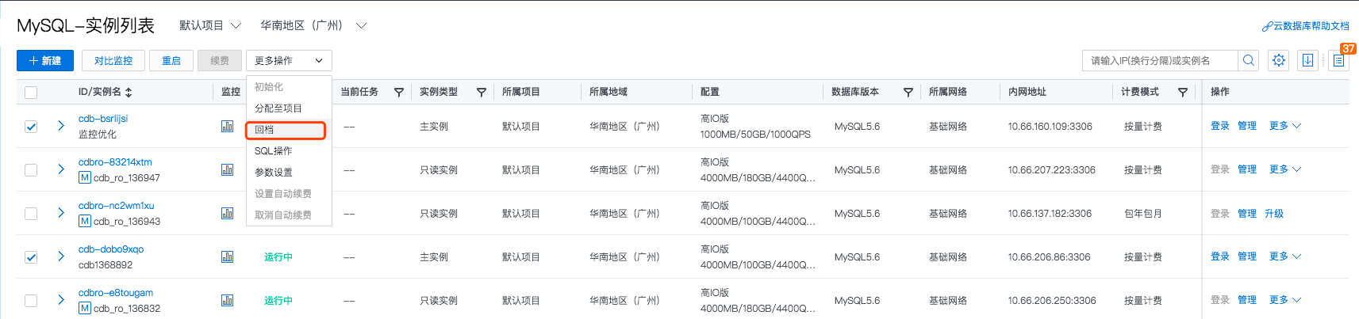Open 更多 dropdown for cdbro-83214xtm row
This screenshot has width=1359, height=319.
1285,169
